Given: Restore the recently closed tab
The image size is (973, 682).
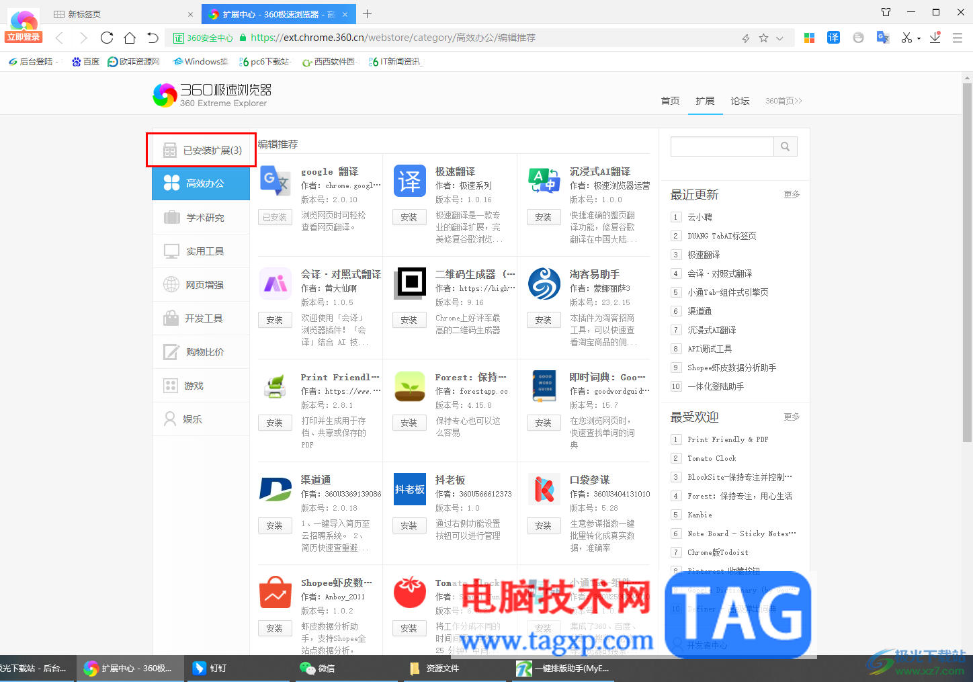Looking at the screenshot, I should point(153,38).
